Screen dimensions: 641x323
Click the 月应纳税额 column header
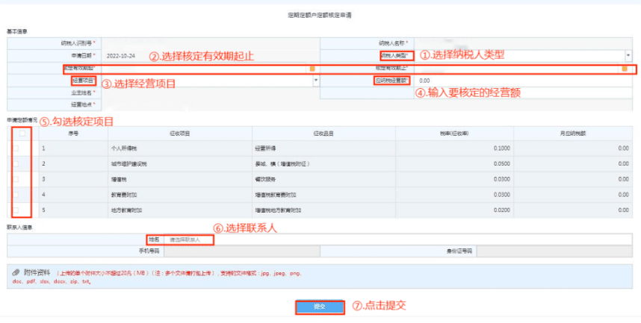coord(573,134)
